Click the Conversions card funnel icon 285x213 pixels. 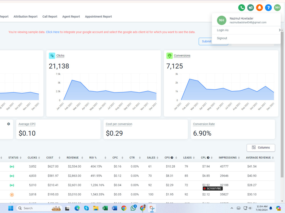tap(169, 56)
